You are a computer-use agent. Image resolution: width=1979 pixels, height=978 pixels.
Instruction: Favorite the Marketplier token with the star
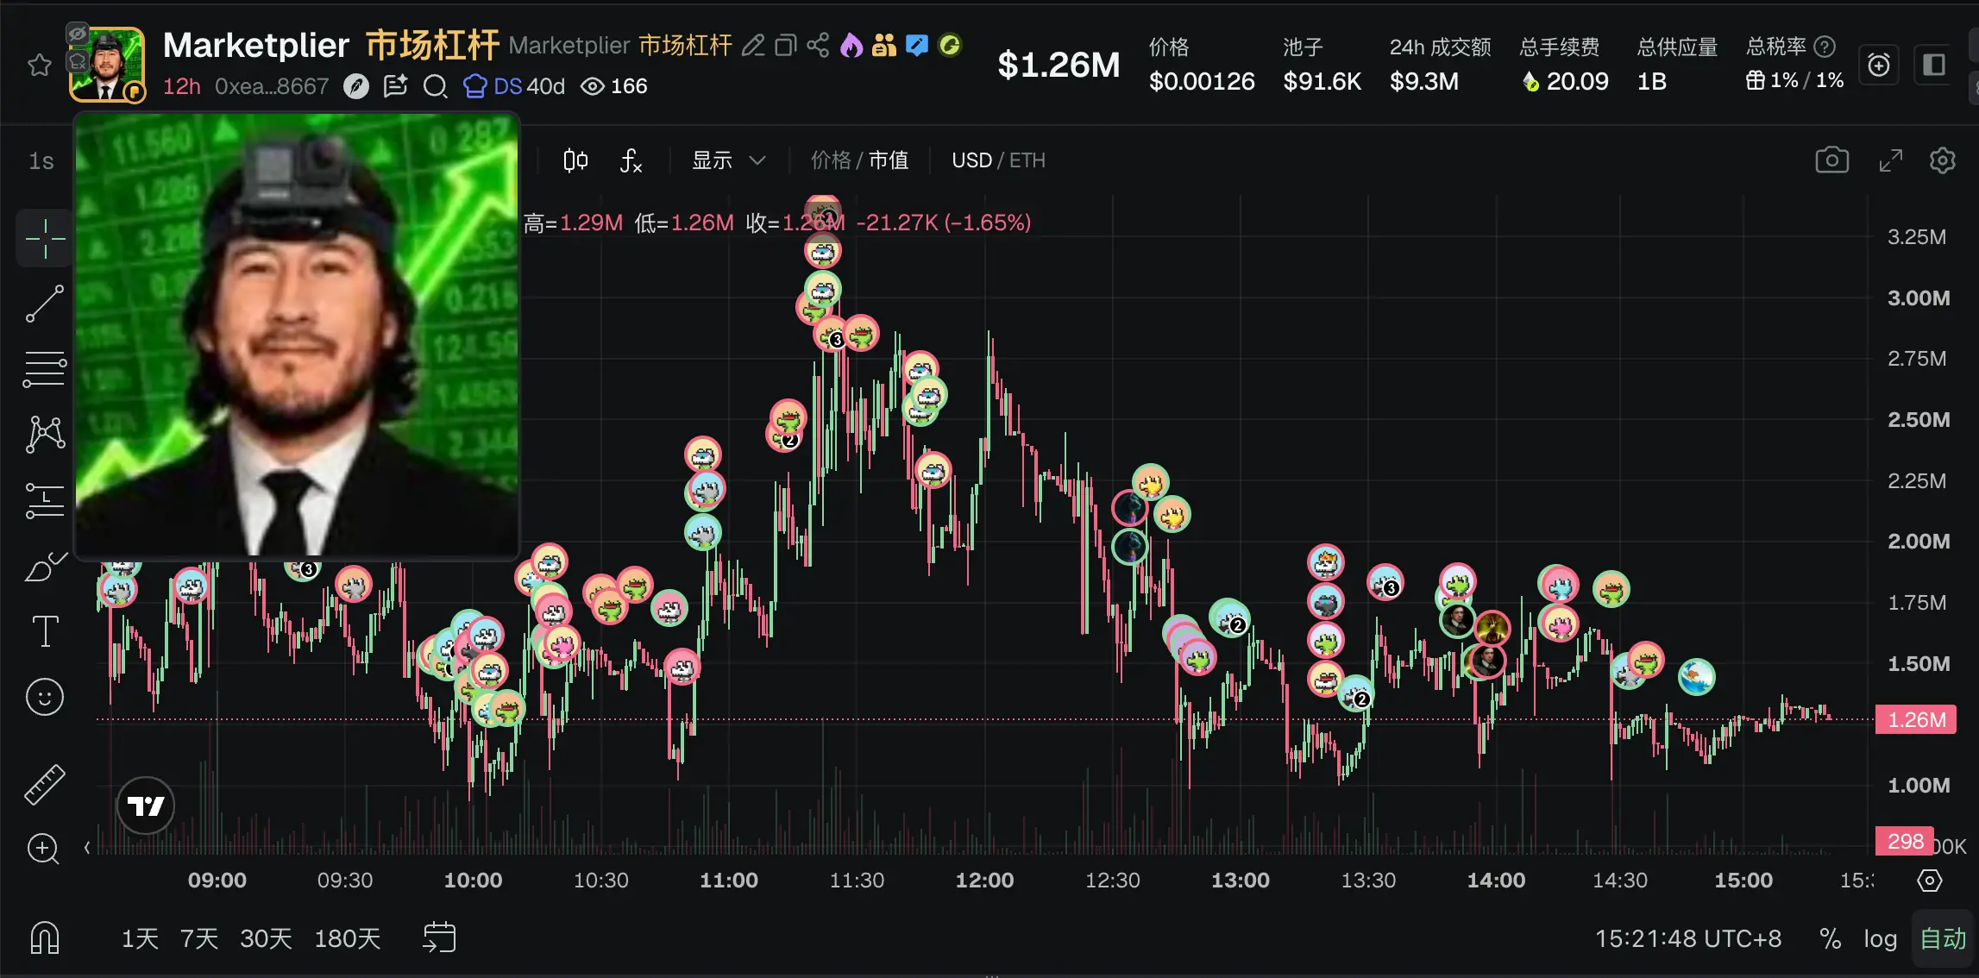tap(40, 66)
